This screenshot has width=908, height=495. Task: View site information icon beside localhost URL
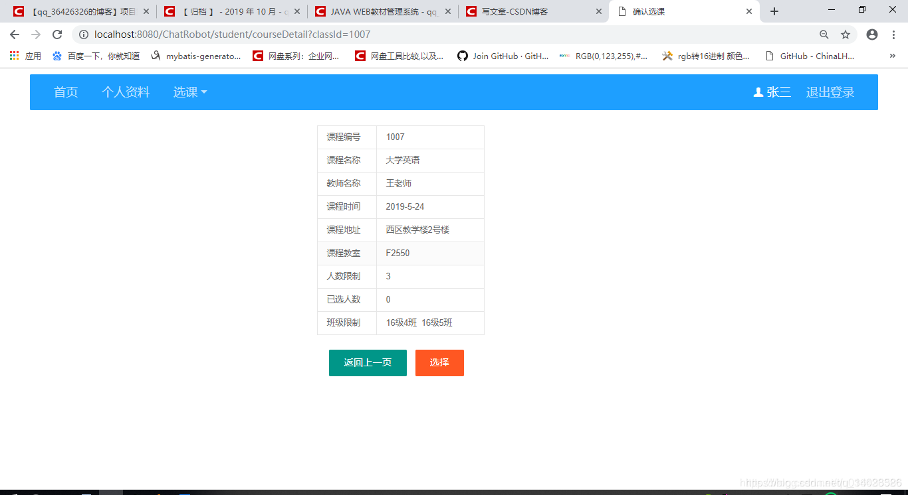click(84, 35)
